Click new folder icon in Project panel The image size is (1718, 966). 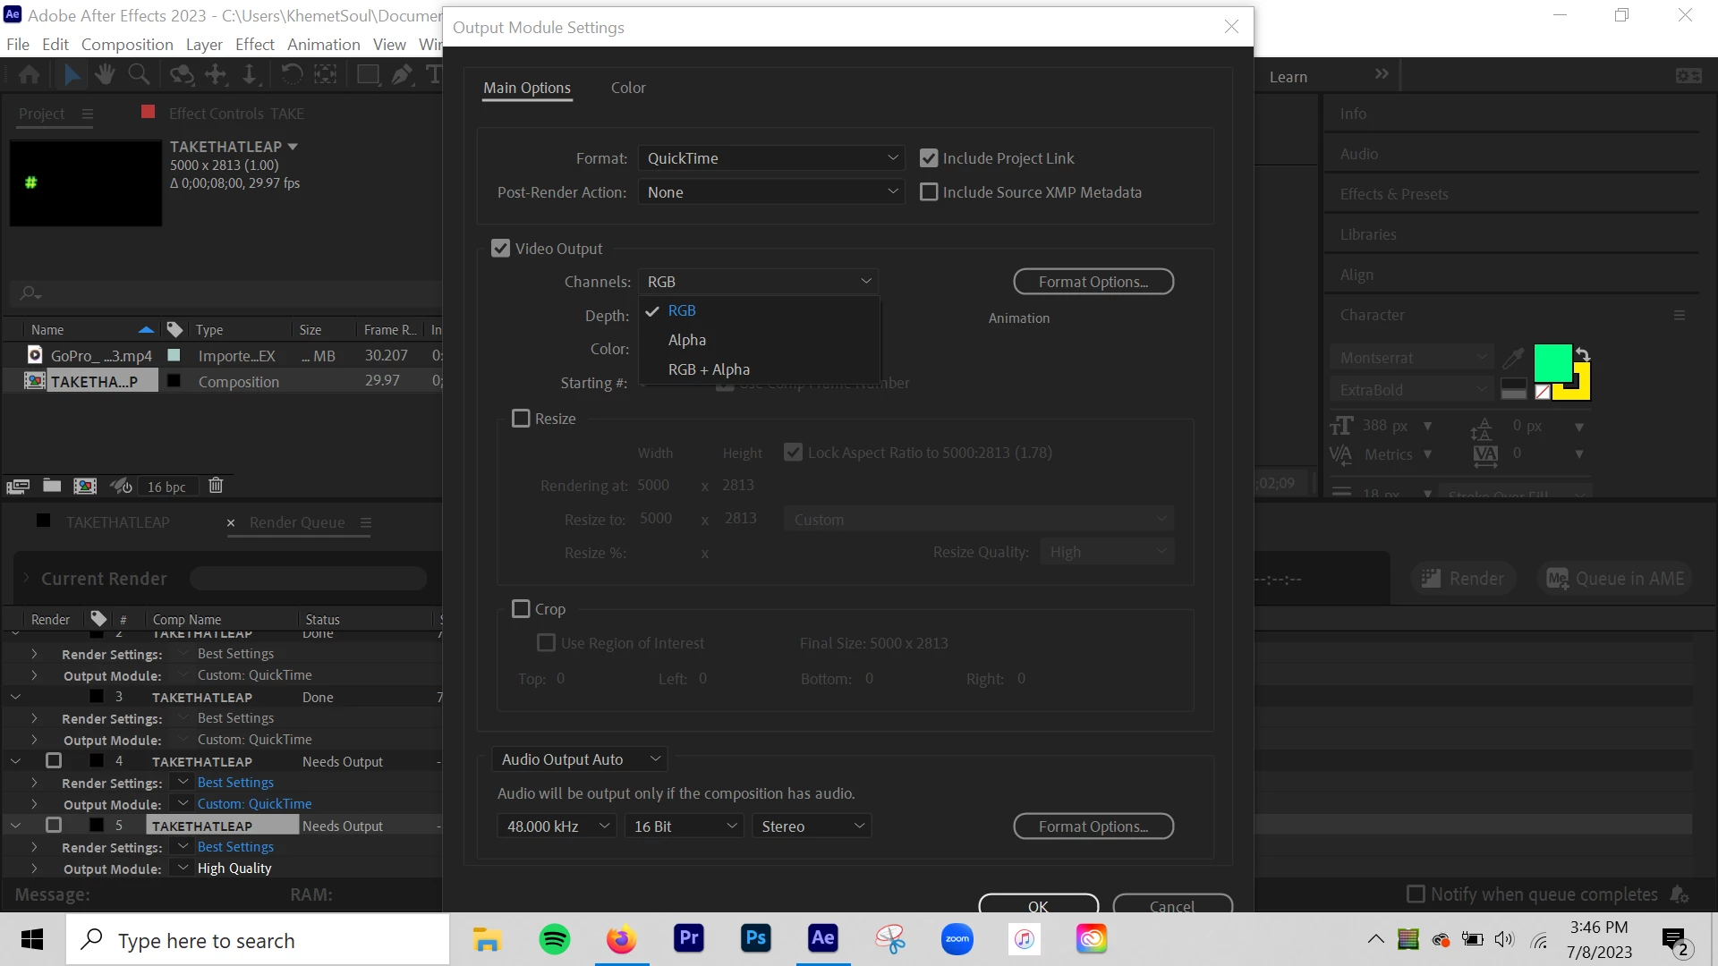pos(52,486)
